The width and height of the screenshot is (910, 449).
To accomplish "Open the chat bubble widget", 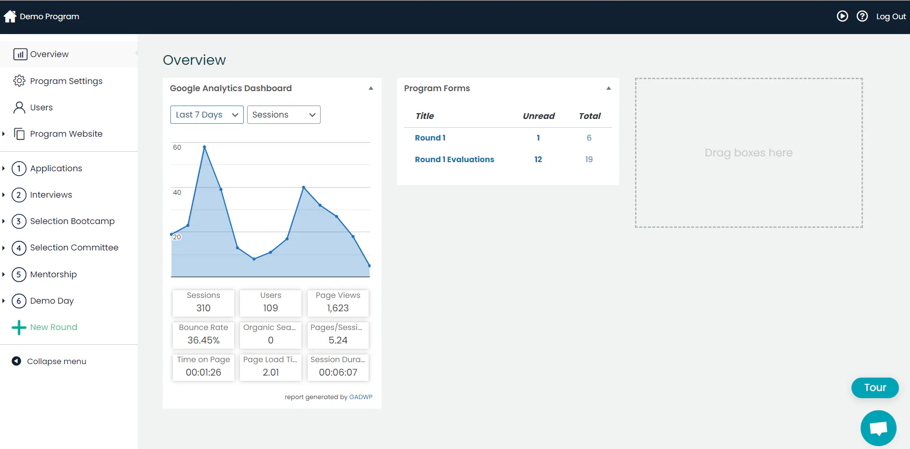I will (x=878, y=428).
